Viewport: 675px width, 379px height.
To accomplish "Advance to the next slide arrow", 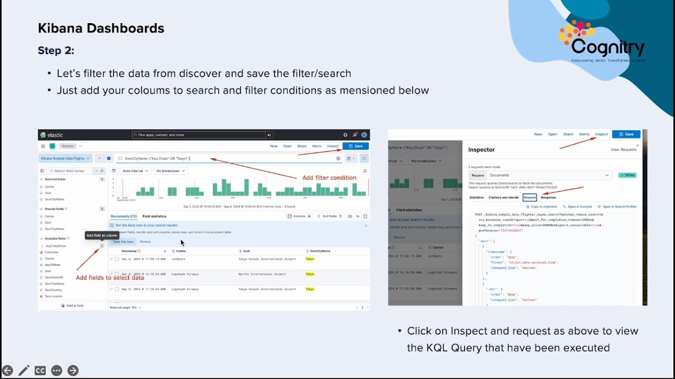I will click(x=73, y=371).
